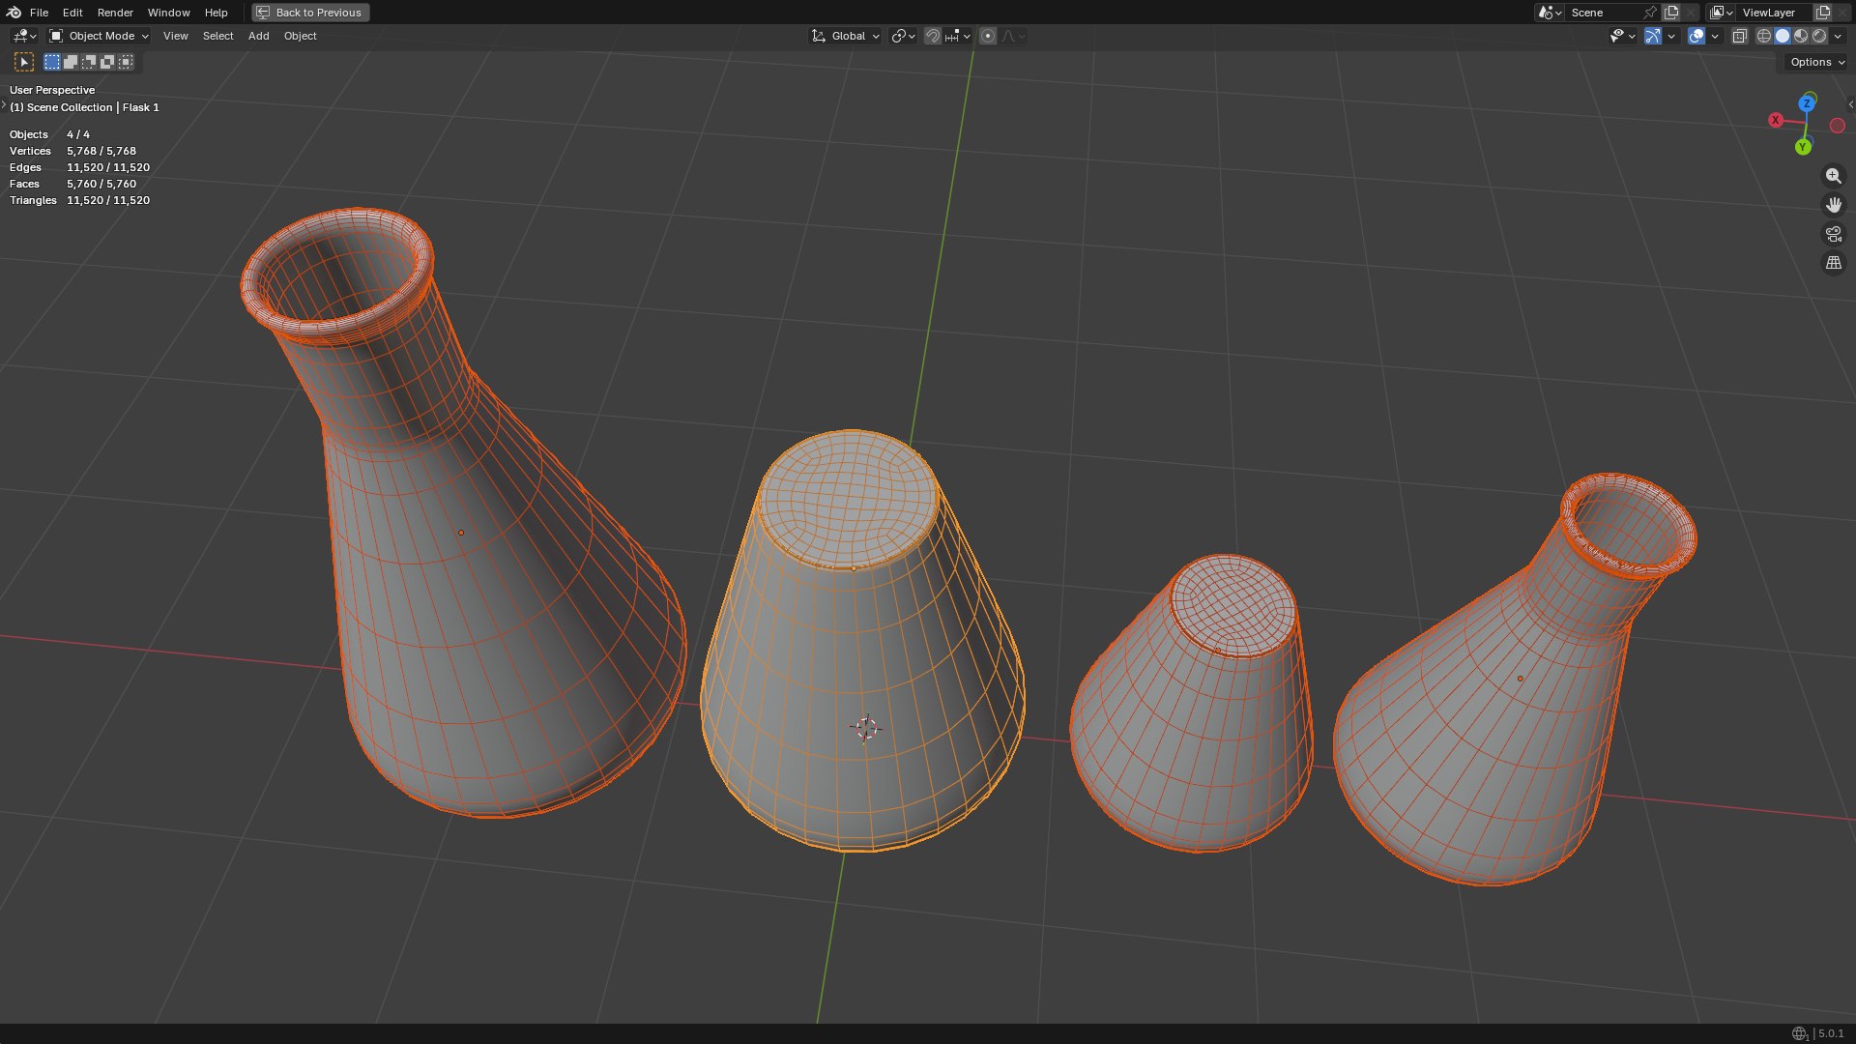Open the viewport Select menu
This screenshot has height=1044, width=1856.
pos(217,36)
